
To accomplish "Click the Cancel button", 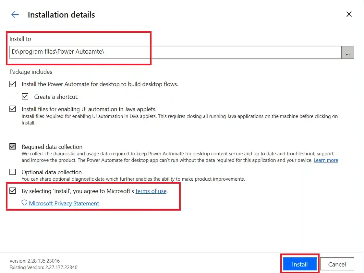I will point(337,264).
